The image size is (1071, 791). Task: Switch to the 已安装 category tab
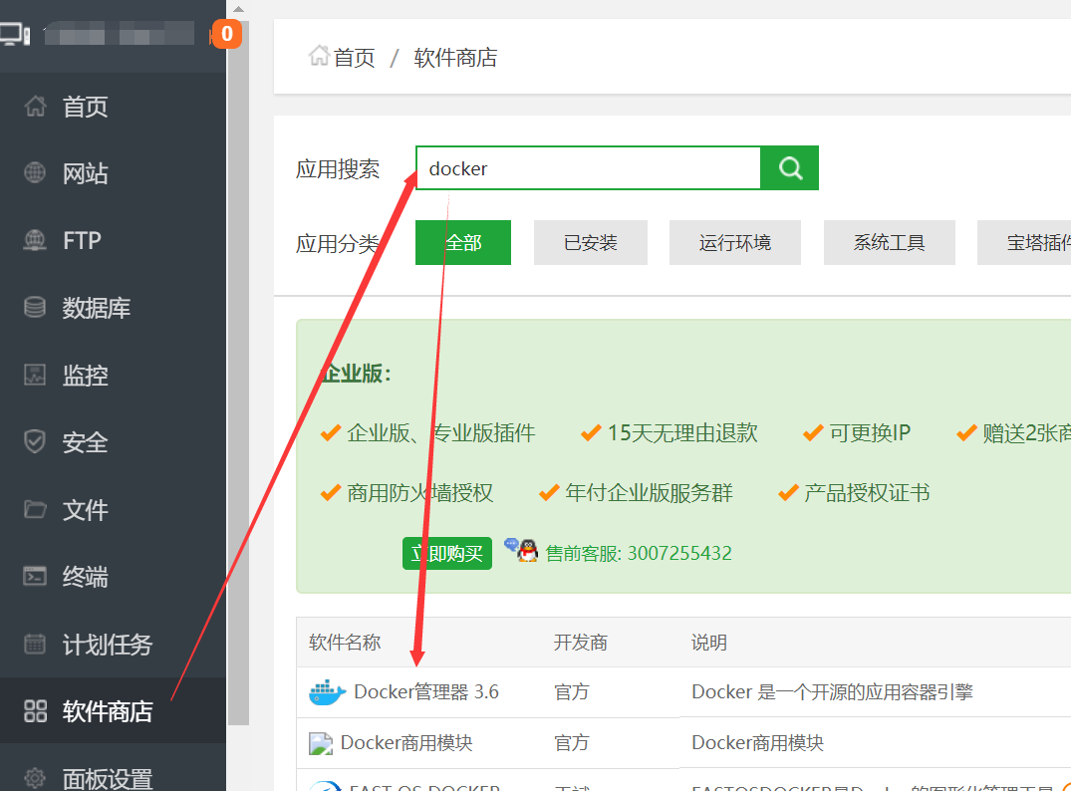tap(591, 242)
